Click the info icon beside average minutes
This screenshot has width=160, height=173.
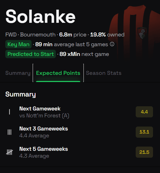[112, 44]
